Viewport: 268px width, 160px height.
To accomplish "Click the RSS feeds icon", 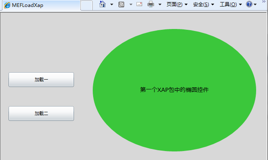I will pyautogui.click(x=121, y=4).
